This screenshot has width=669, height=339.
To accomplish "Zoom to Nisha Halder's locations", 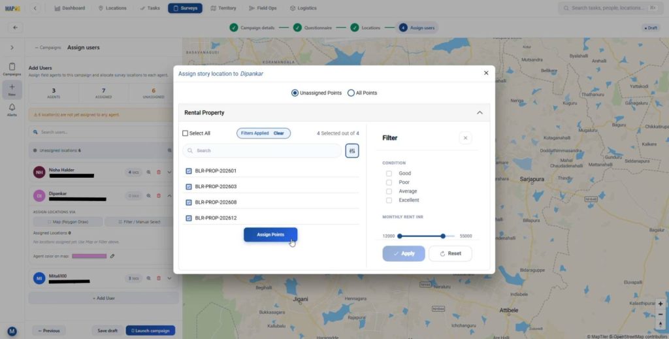I will click(148, 172).
